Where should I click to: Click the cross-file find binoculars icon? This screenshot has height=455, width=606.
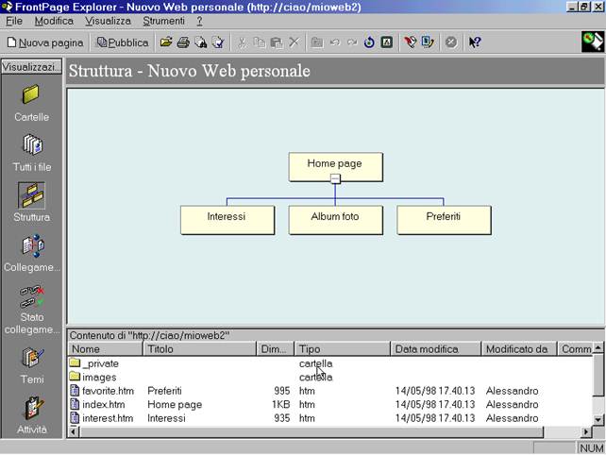coord(200,42)
